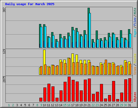Click the 'Sites' legend label

[135, 71]
